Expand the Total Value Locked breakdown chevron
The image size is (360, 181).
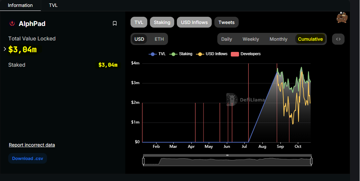click(x=5, y=49)
